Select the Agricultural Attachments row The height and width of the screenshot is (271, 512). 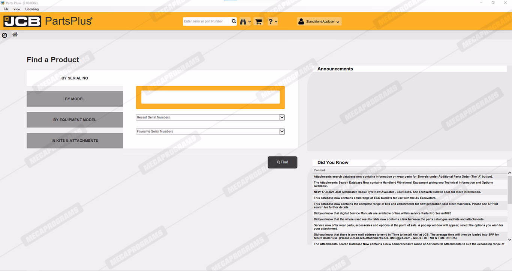[409, 244]
